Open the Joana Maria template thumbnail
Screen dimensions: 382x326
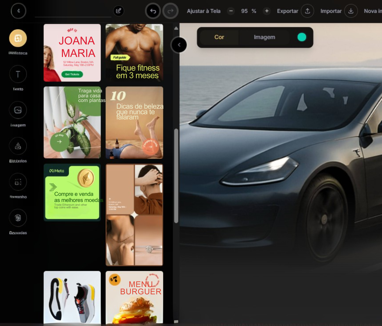point(72,52)
